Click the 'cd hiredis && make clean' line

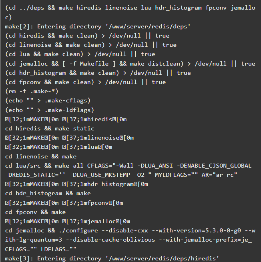(x=87, y=36)
